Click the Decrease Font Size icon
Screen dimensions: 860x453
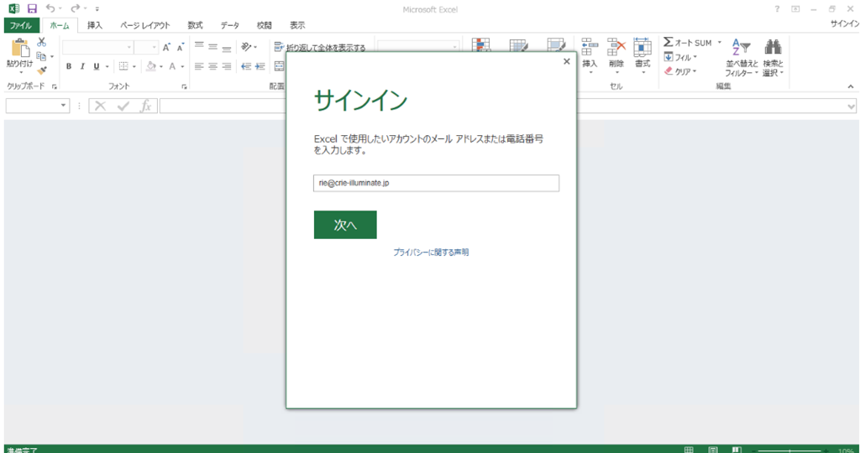point(180,47)
